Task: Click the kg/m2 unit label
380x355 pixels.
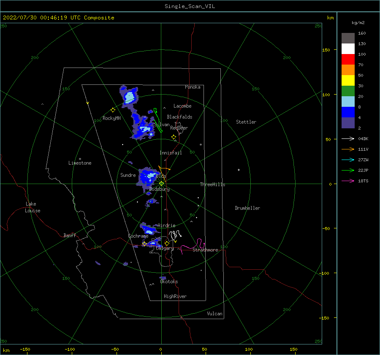Action: [358, 23]
